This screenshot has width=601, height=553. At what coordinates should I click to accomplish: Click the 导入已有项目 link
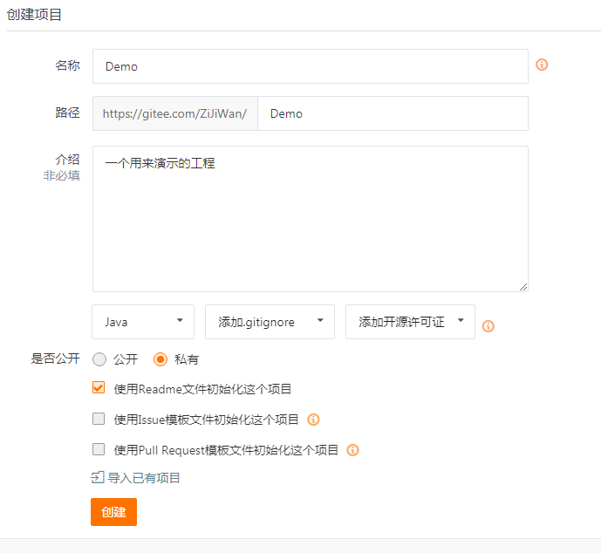[x=144, y=478]
